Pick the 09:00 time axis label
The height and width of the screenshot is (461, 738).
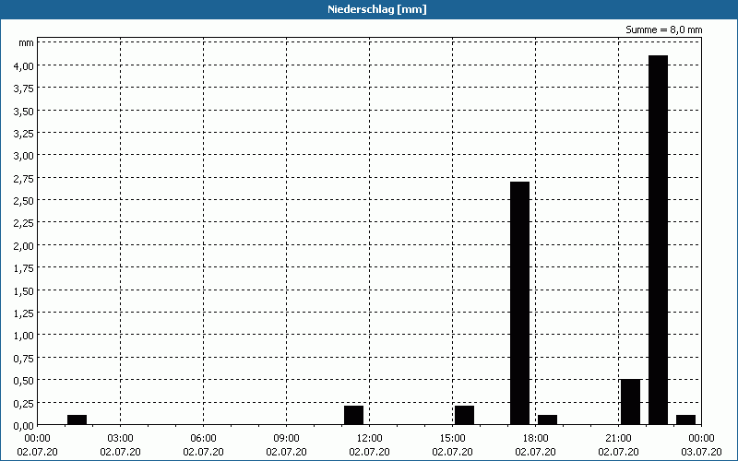pyautogui.click(x=286, y=439)
